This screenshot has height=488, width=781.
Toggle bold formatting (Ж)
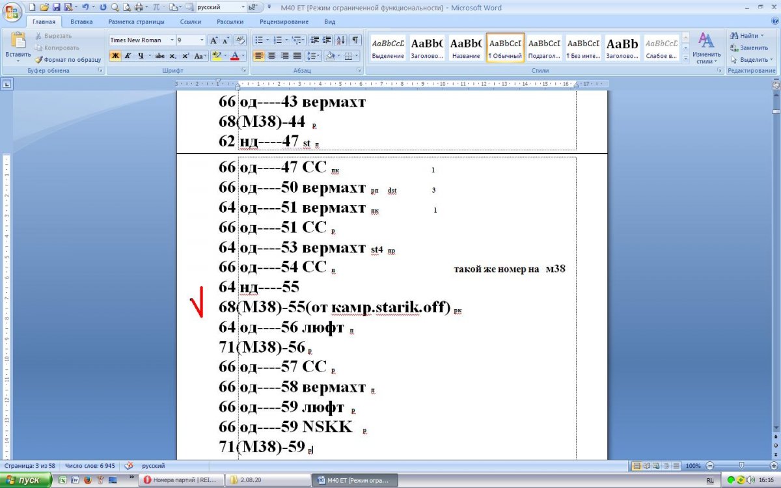115,56
